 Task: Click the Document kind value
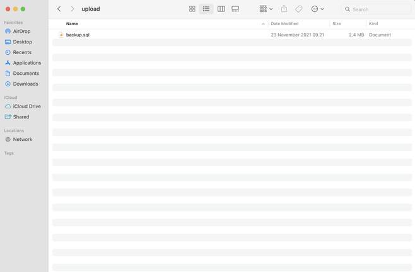(380, 35)
